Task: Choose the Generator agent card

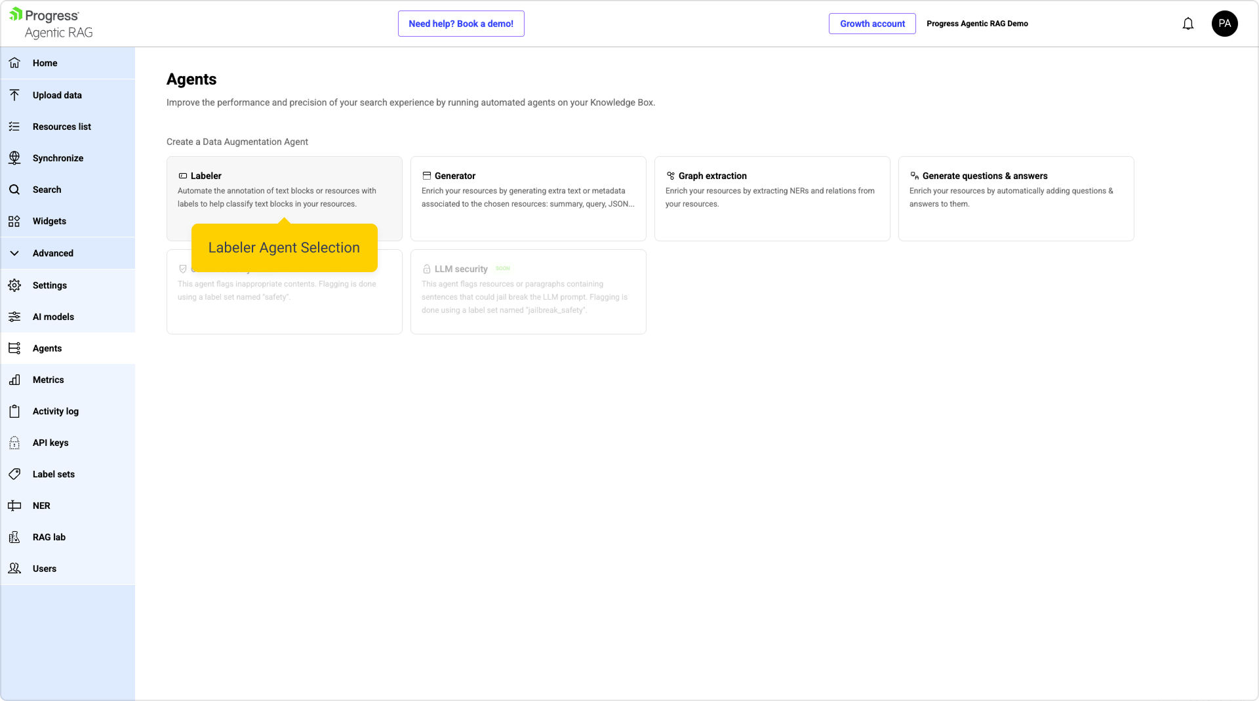Action: [x=528, y=198]
